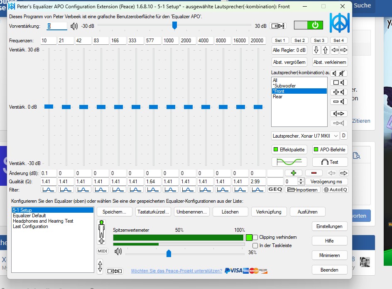Click the muted speaker icon above speaker list

click(x=342, y=73)
